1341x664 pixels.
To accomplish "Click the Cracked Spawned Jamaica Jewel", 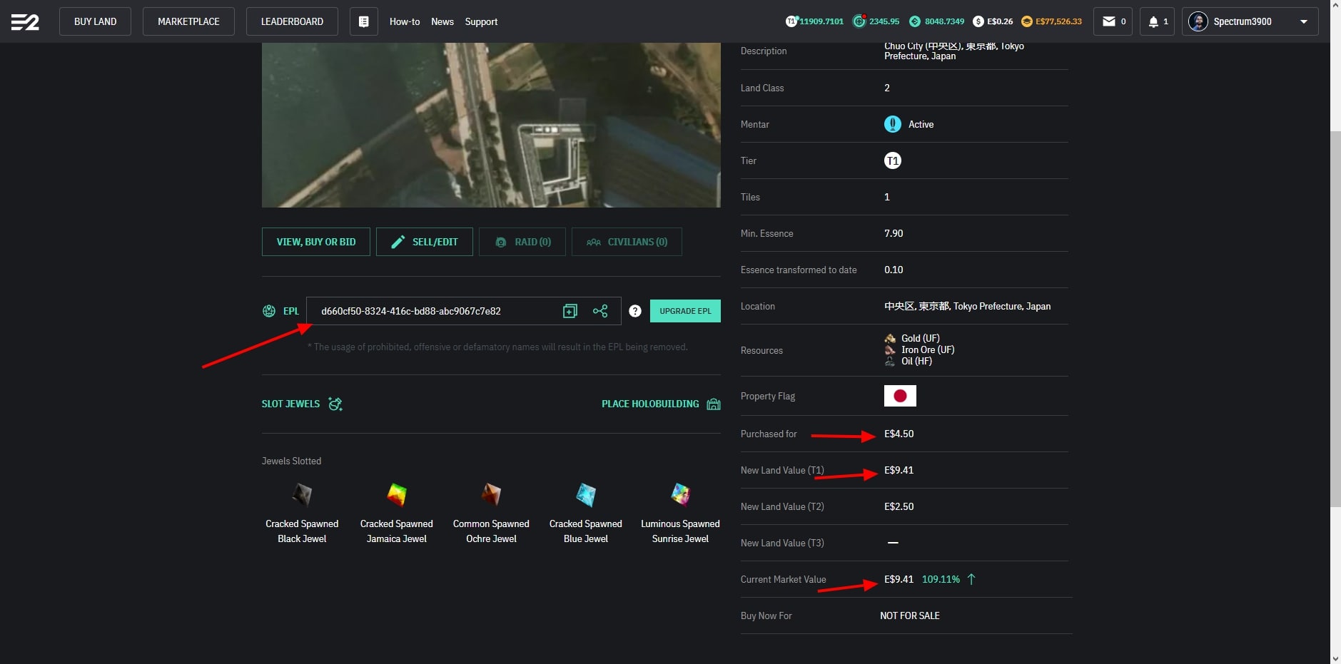I will coord(396,494).
